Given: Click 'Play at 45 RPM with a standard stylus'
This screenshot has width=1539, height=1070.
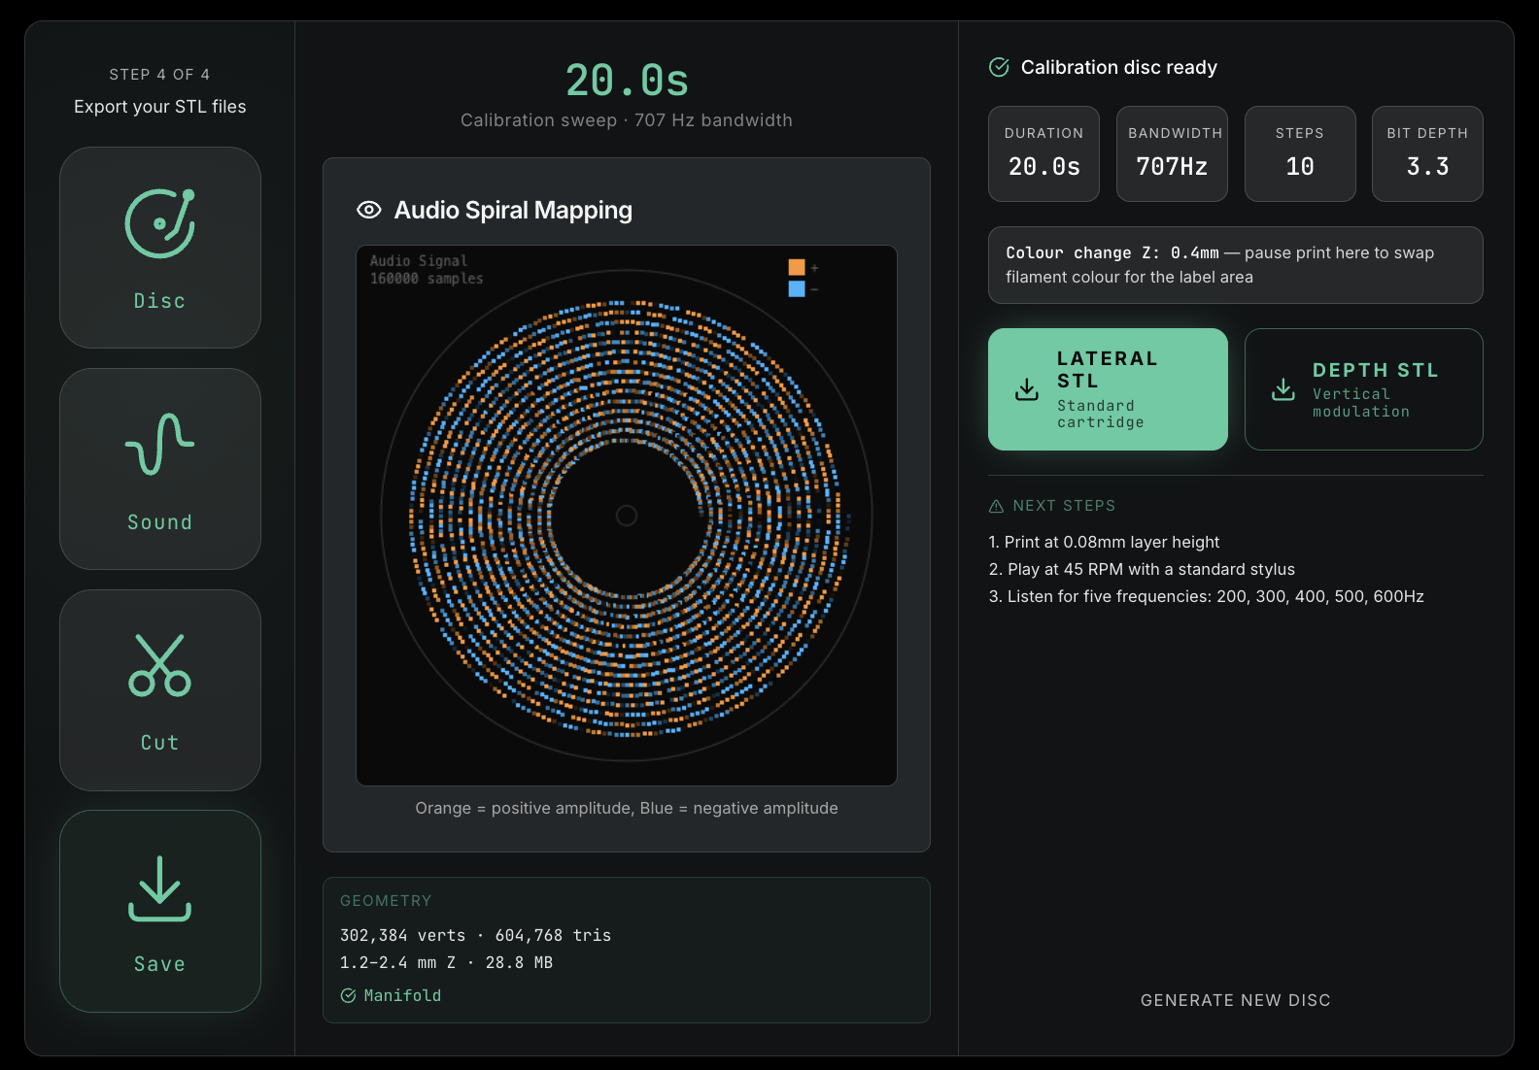Looking at the screenshot, I should (x=1142, y=569).
